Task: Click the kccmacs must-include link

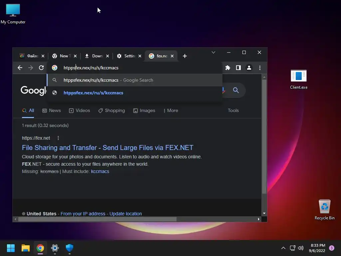Action: 100,172
